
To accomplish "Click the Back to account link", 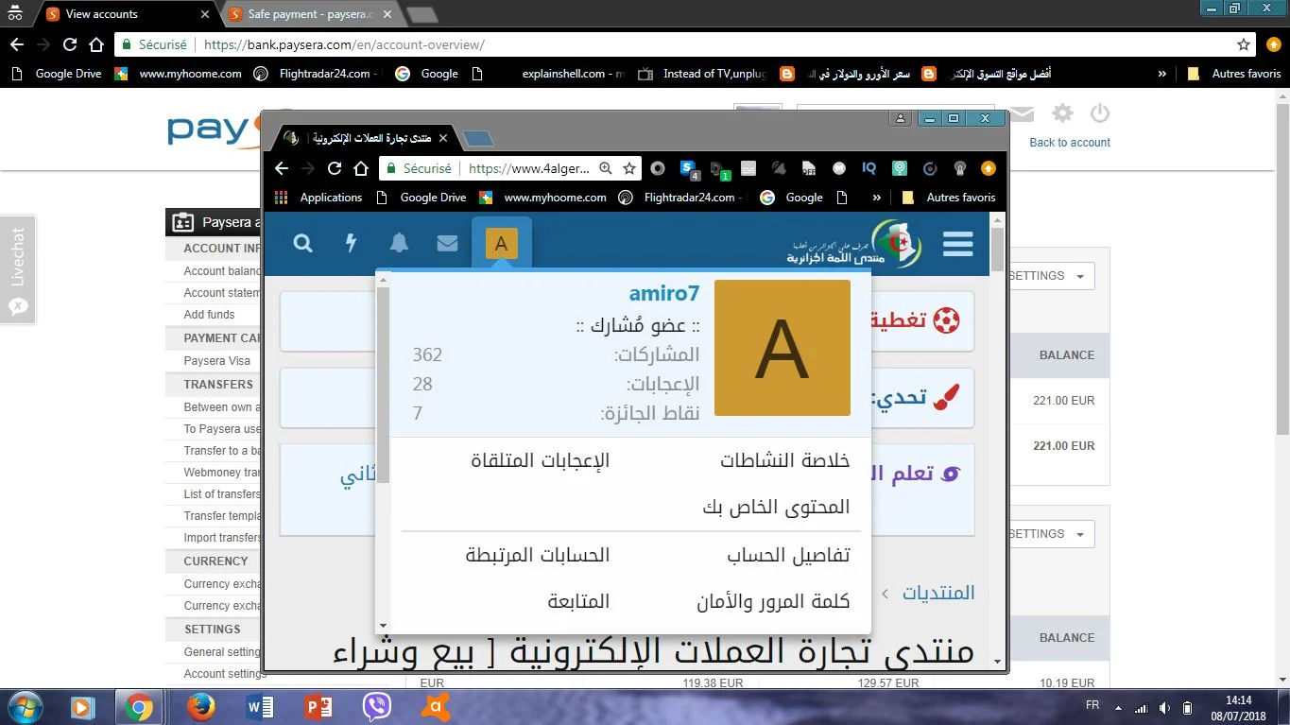I will pyautogui.click(x=1070, y=143).
